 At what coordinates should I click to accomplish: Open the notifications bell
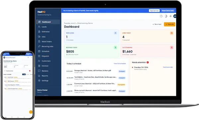point(170,16)
